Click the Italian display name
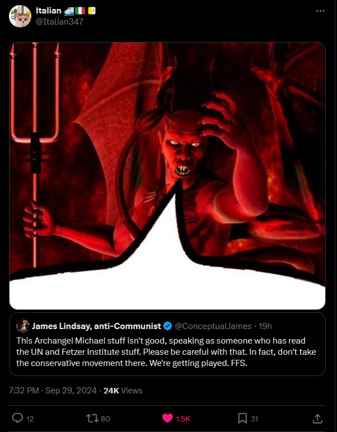Image resolution: width=337 pixels, height=432 pixels. (x=49, y=11)
